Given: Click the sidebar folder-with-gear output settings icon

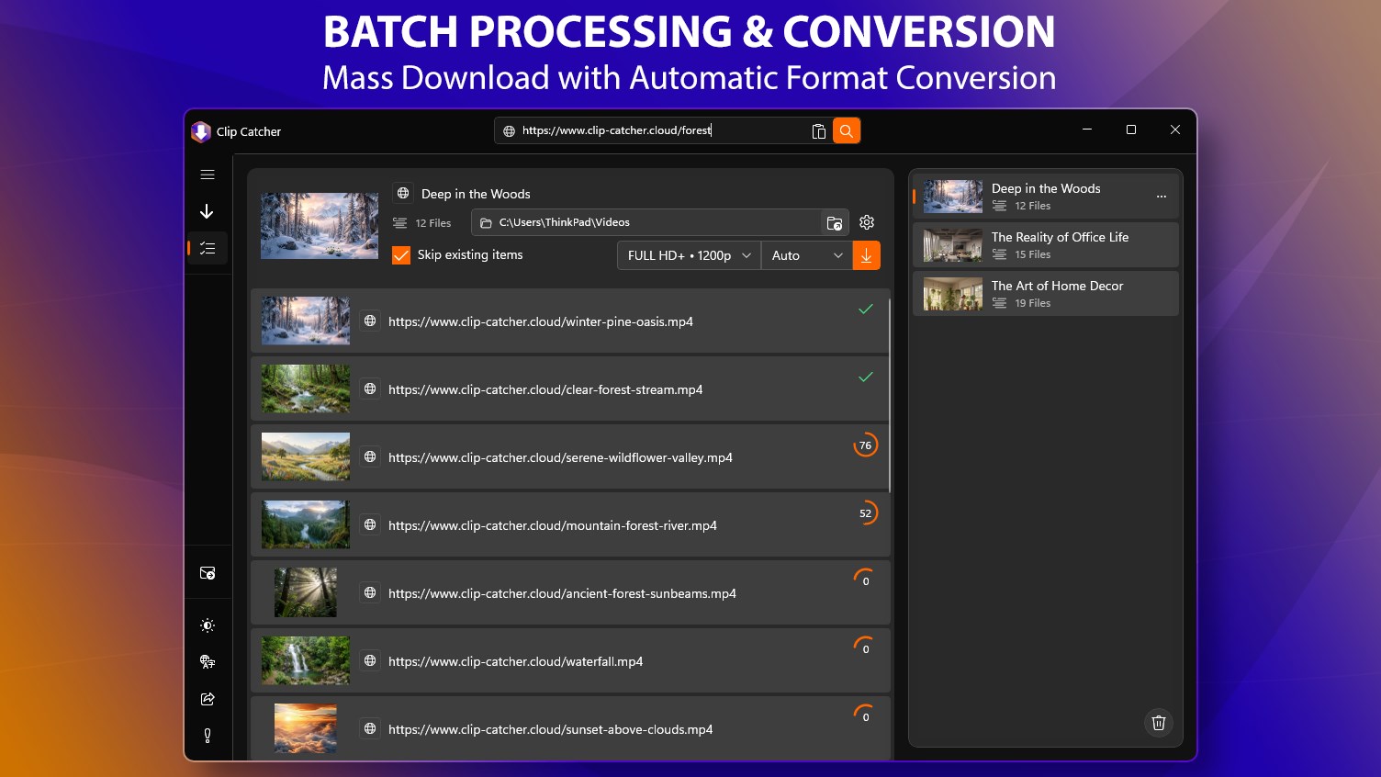Looking at the screenshot, I should pyautogui.click(x=208, y=573).
